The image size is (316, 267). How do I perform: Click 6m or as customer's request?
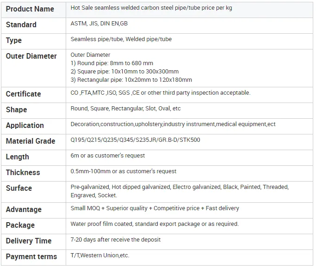(x=107, y=156)
